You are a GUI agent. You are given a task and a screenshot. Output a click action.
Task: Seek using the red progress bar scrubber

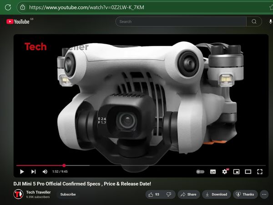[64, 165]
